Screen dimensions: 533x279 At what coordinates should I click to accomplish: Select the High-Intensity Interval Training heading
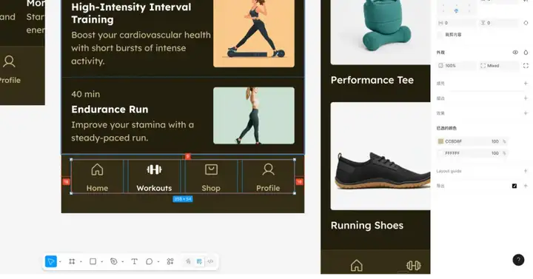pos(131,13)
